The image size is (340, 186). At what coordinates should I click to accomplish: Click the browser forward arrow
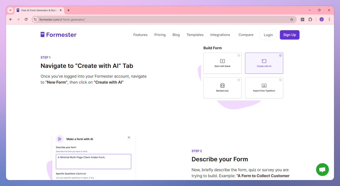click(x=18, y=20)
